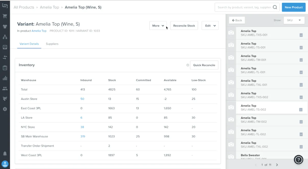Open the bar chart reports icon
The height and width of the screenshot is (169, 308).
tap(5, 78)
